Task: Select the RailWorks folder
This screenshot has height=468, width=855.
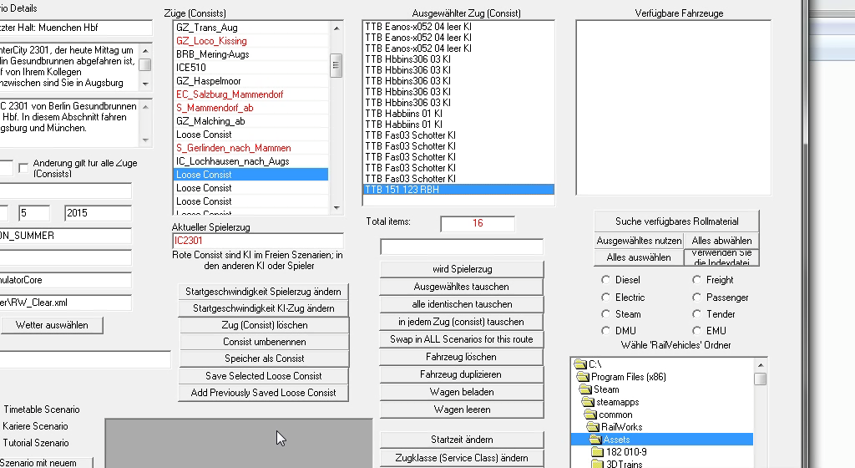Action: [x=615, y=427]
